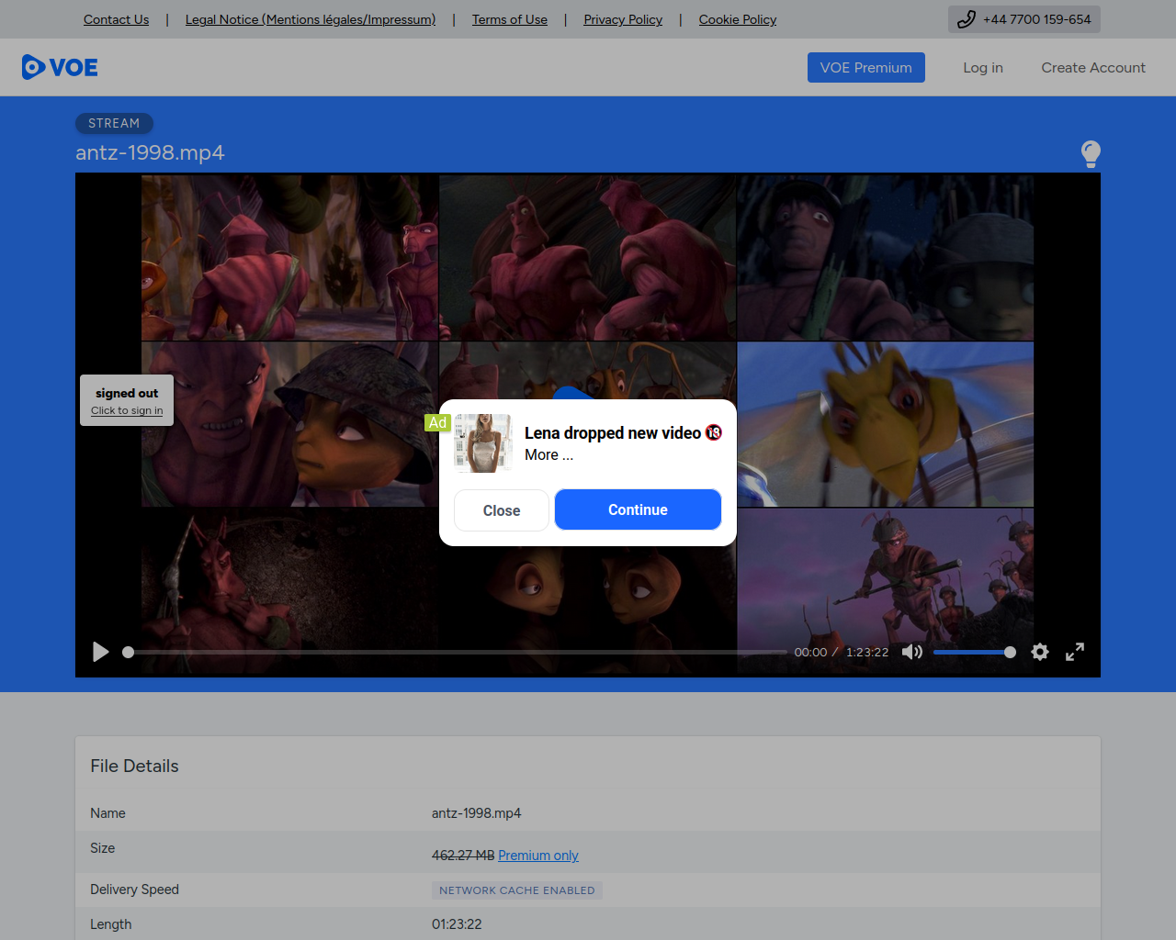Image resolution: width=1176 pixels, height=940 pixels.
Task: Open the Legal Notice link
Action: pos(311,19)
